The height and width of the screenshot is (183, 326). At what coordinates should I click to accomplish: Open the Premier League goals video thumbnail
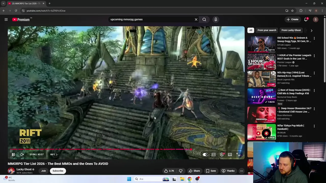(x=262, y=61)
